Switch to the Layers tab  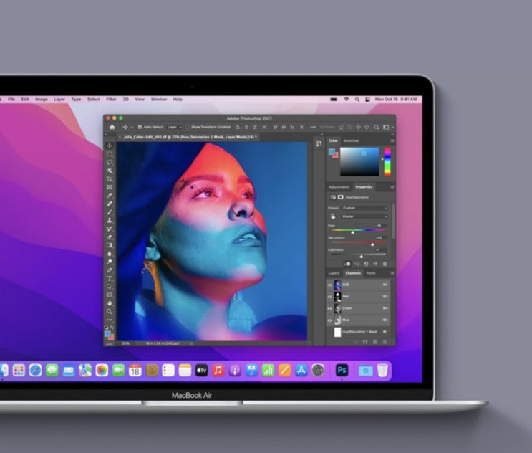(x=334, y=273)
